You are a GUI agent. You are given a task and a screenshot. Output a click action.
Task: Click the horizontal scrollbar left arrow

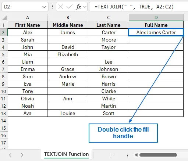point(136,155)
